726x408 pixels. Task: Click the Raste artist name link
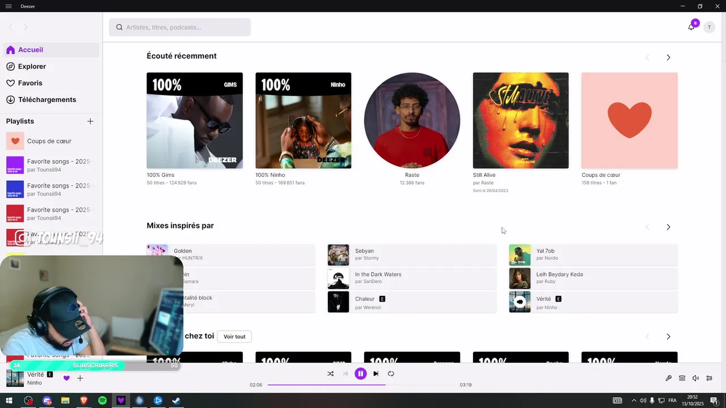(412, 175)
